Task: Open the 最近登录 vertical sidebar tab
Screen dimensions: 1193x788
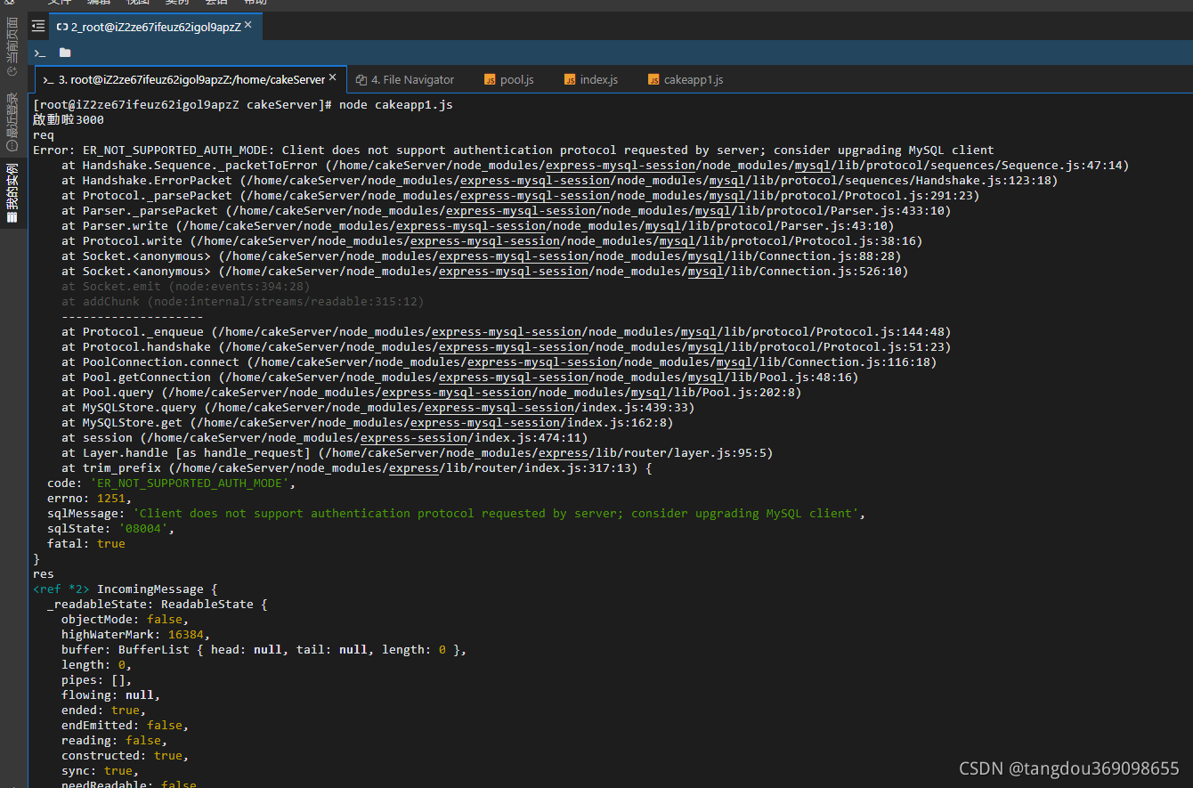Action: (12, 120)
